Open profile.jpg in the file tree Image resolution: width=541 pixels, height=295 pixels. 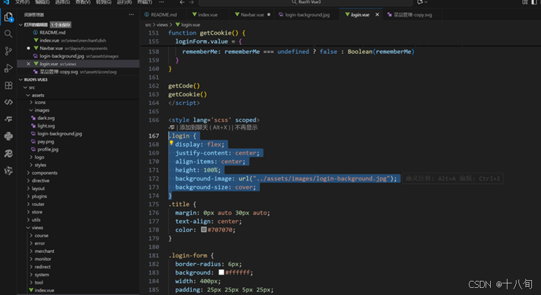coord(48,149)
